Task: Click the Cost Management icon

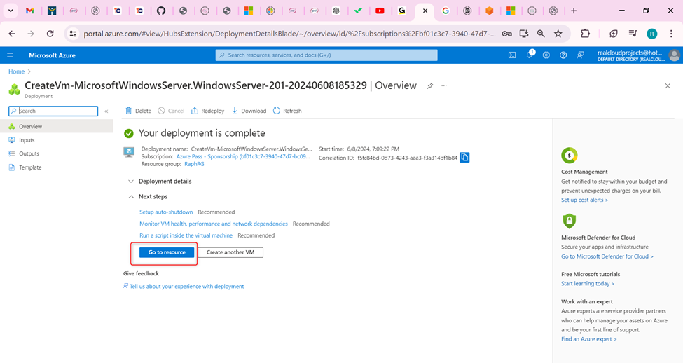Action: 570,155
